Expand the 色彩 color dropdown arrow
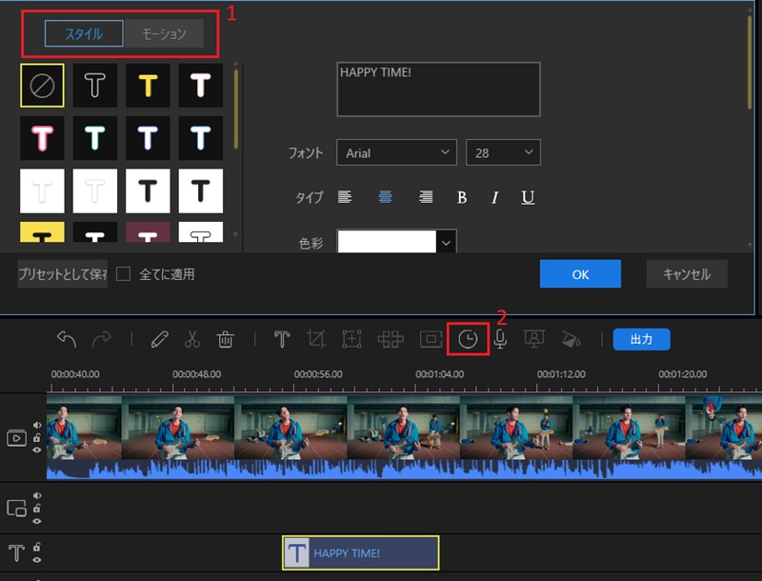This screenshot has width=762, height=581. [x=446, y=242]
